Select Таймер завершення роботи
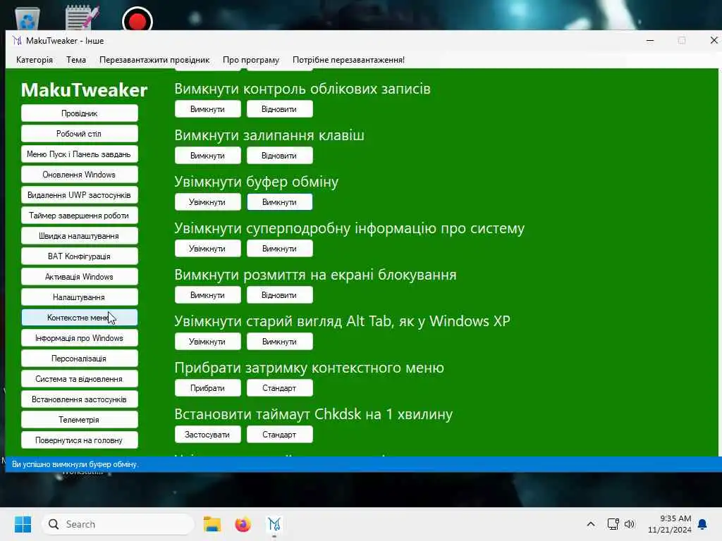722x541 pixels. 79,216
